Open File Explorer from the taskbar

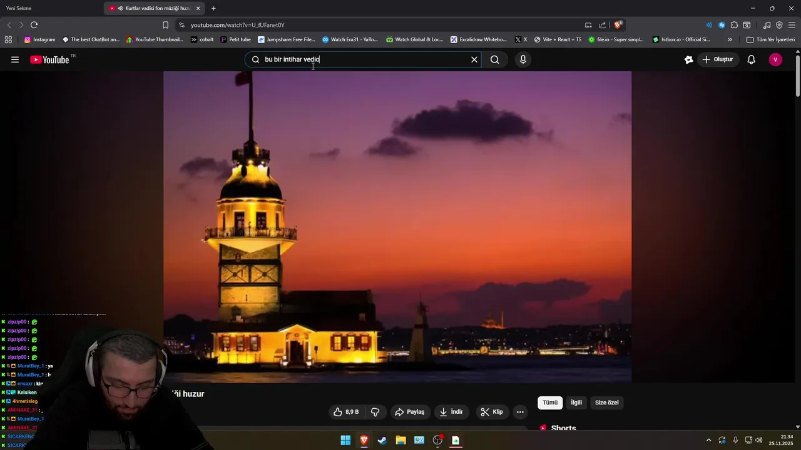[400, 440]
